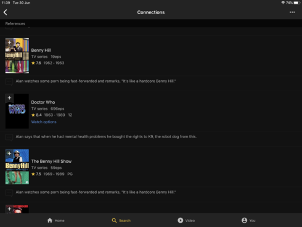Open the Doctor Who title
Image resolution: width=302 pixels, height=227 pixels.
coord(43,102)
